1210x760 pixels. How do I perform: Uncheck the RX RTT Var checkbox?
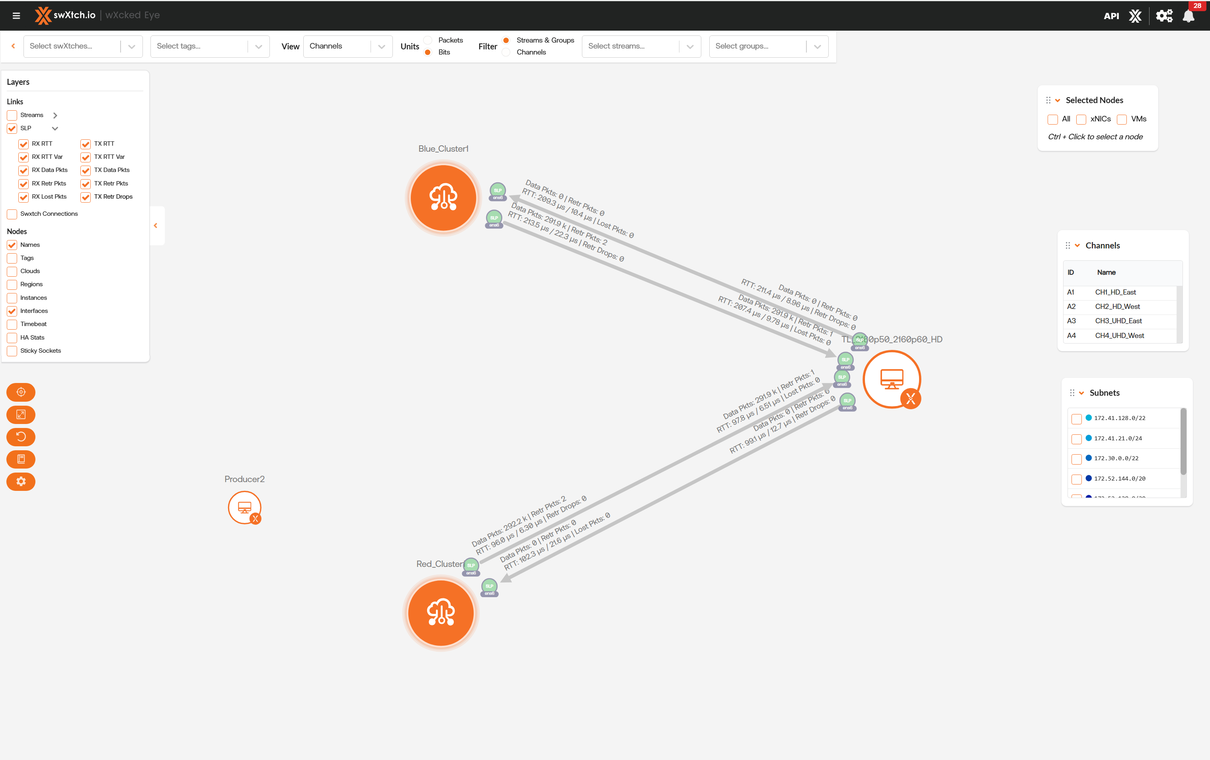pyautogui.click(x=23, y=157)
